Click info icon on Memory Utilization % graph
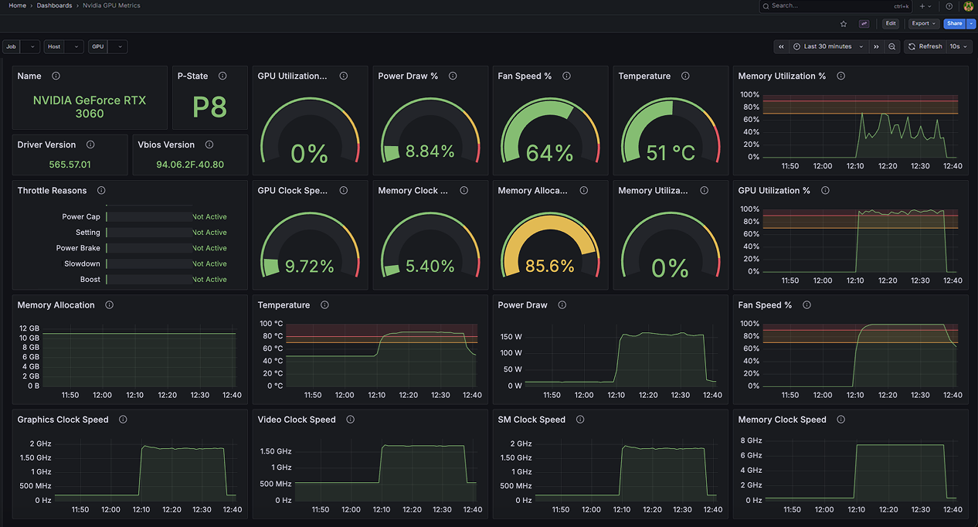The height and width of the screenshot is (527, 978). pyautogui.click(x=840, y=76)
